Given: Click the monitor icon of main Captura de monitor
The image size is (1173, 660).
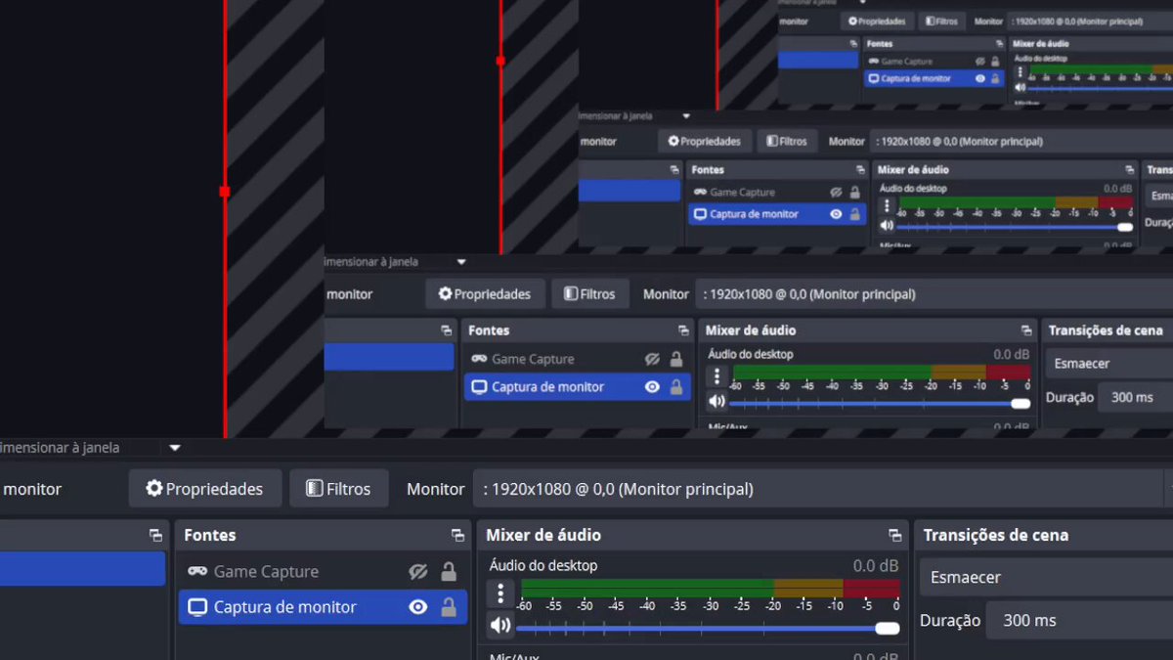Looking at the screenshot, I should (x=197, y=607).
